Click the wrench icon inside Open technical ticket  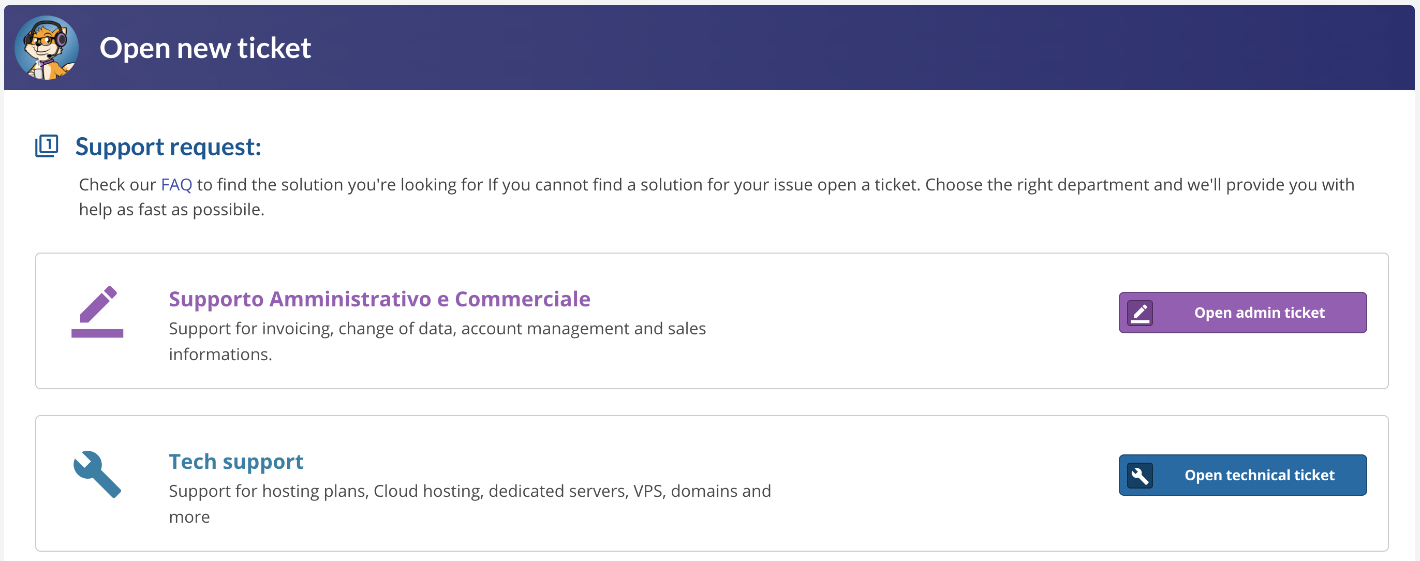point(1140,475)
